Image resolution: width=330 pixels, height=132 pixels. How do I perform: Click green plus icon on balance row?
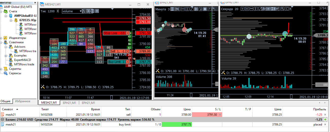(x=325, y=119)
